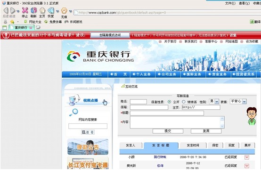Open the 性别 gender dropdown
Screen dimensions: 261x170
coord(217,101)
